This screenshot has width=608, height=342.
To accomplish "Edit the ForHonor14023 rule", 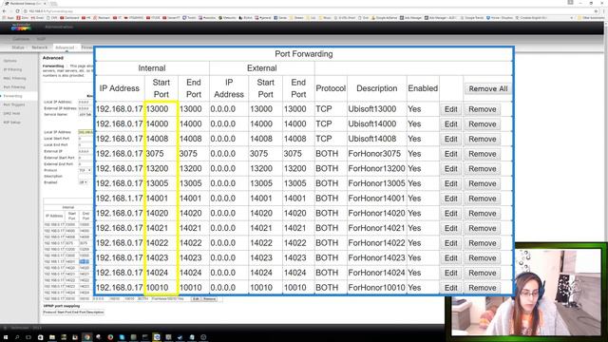I will click(x=450, y=257).
